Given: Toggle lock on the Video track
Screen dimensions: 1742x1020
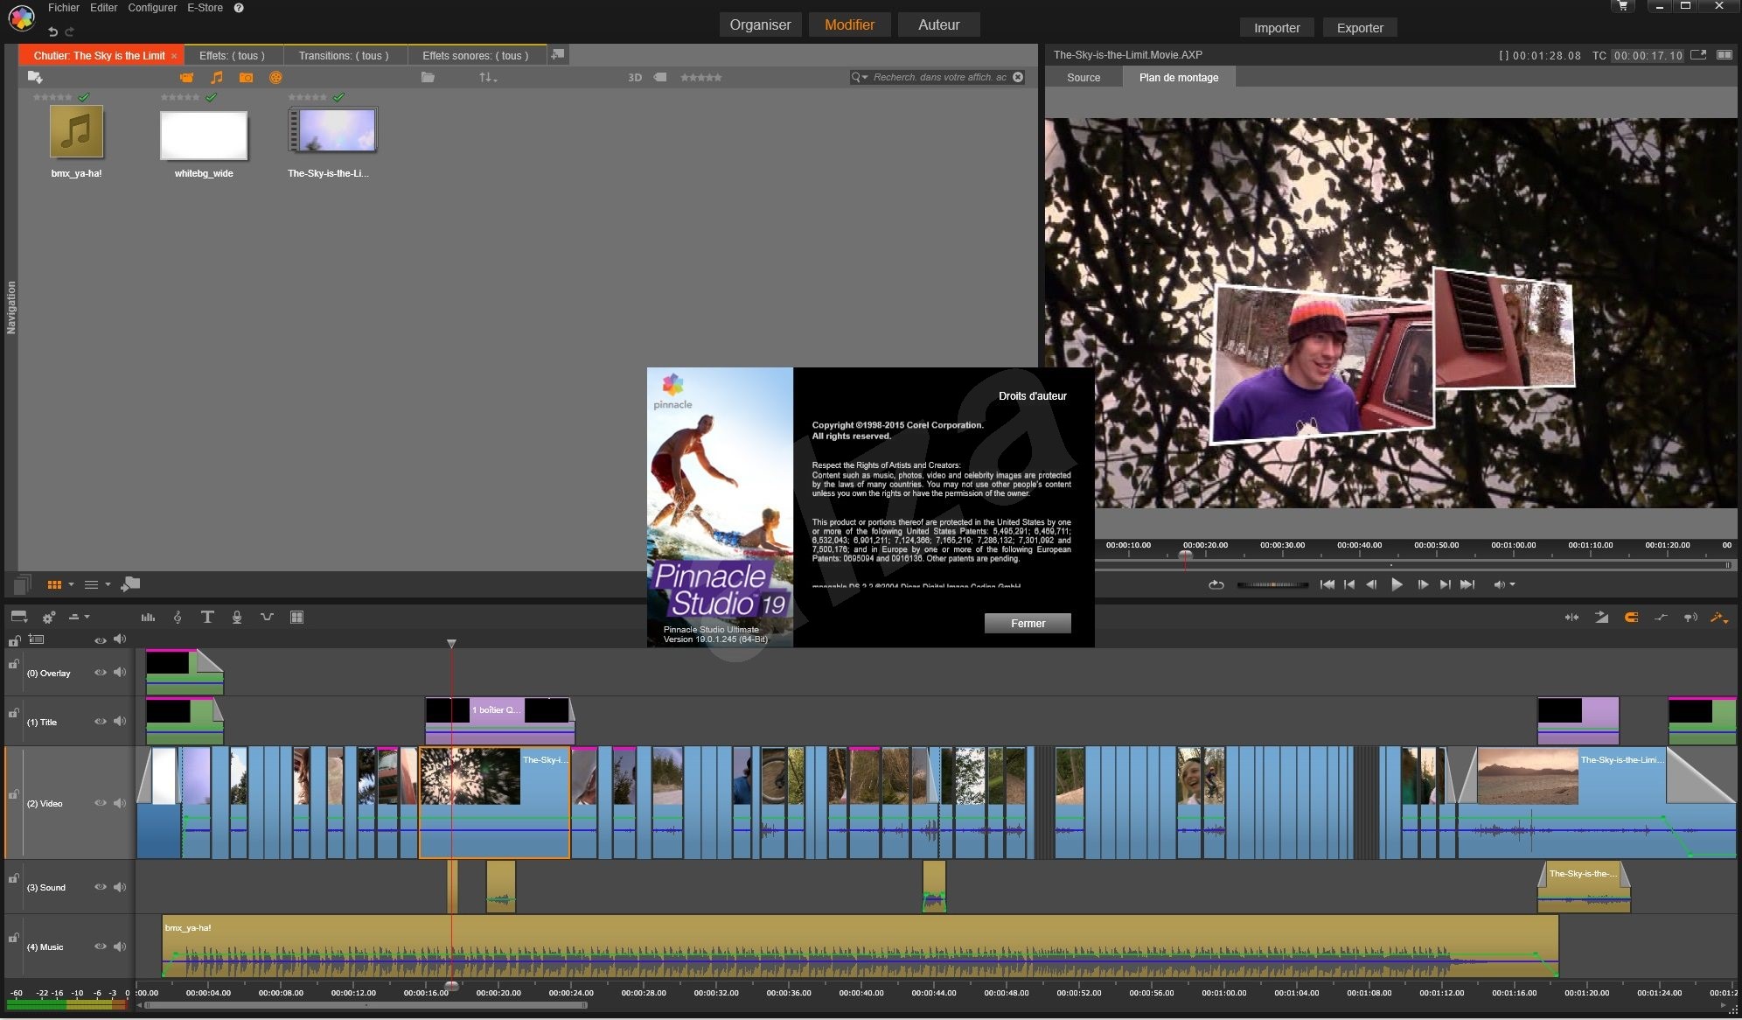Looking at the screenshot, I should (x=14, y=794).
